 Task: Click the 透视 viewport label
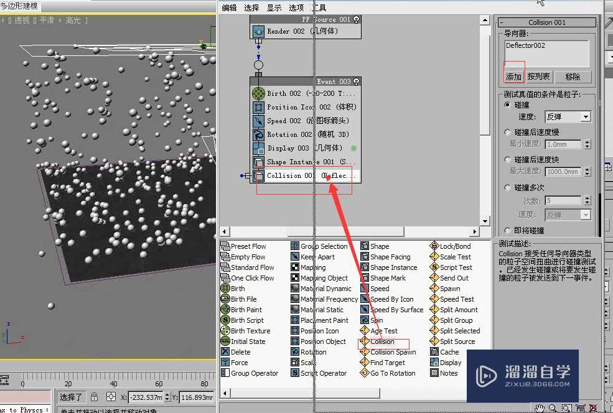(22, 20)
